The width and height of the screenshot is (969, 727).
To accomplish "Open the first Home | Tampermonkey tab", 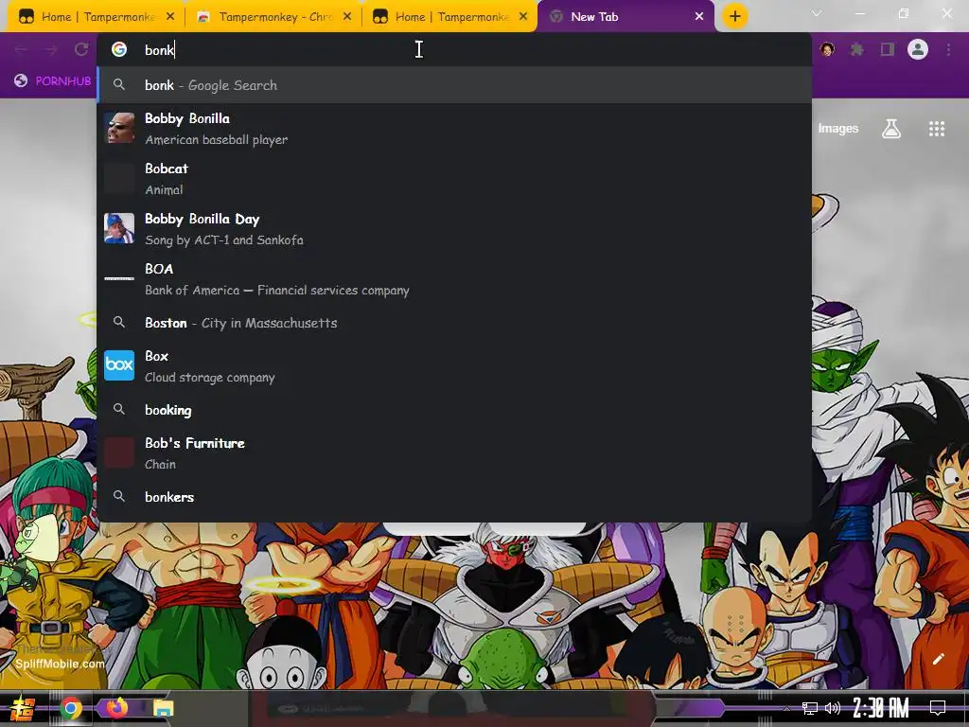I will (x=96, y=17).
